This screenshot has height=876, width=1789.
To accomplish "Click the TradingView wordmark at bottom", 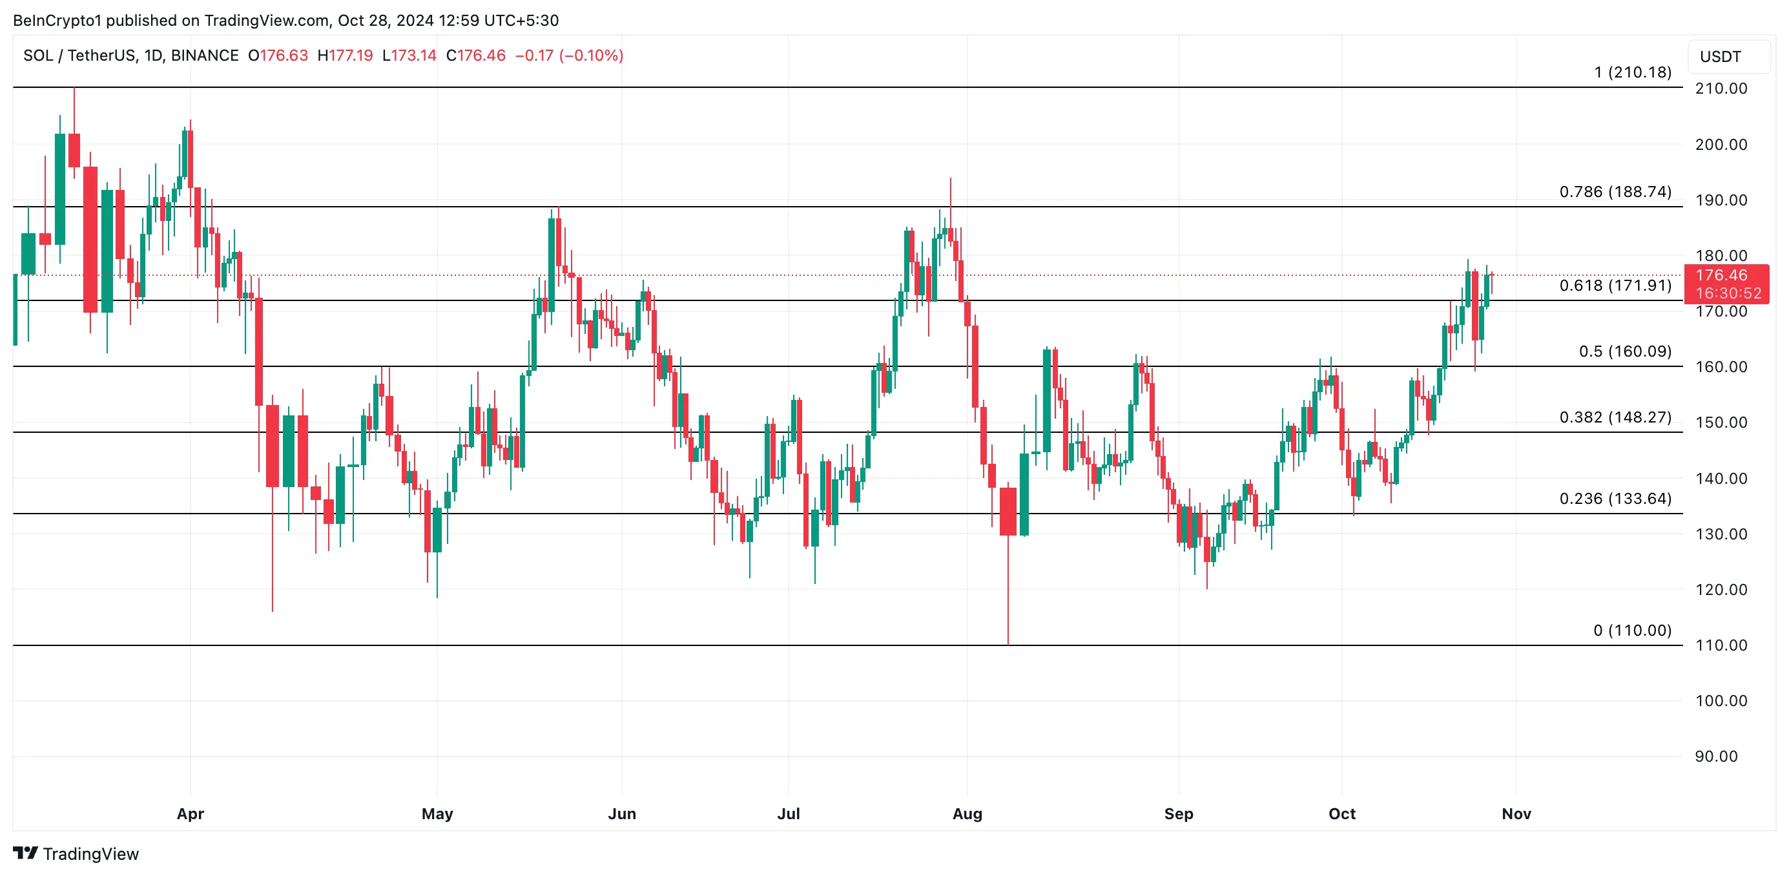I will point(91,854).
